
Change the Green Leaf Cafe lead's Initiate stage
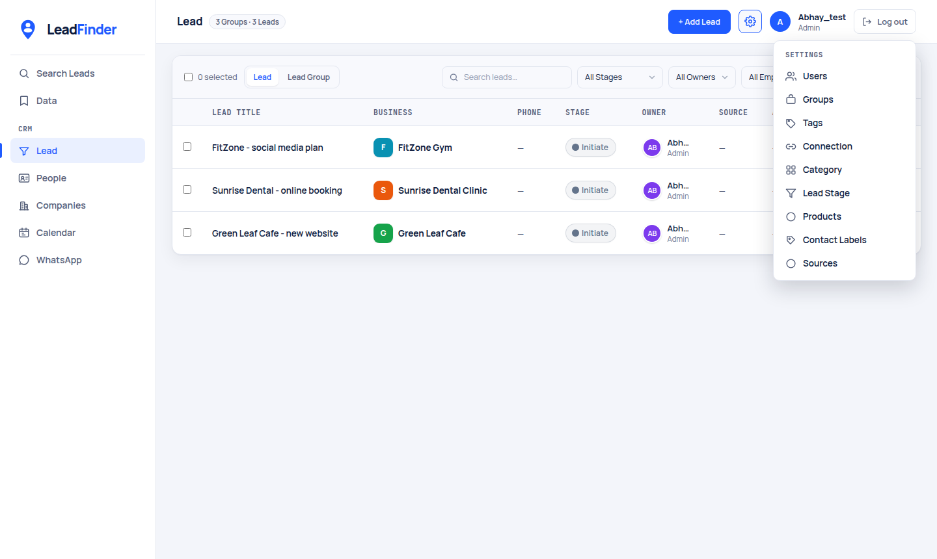pos(590,233)
